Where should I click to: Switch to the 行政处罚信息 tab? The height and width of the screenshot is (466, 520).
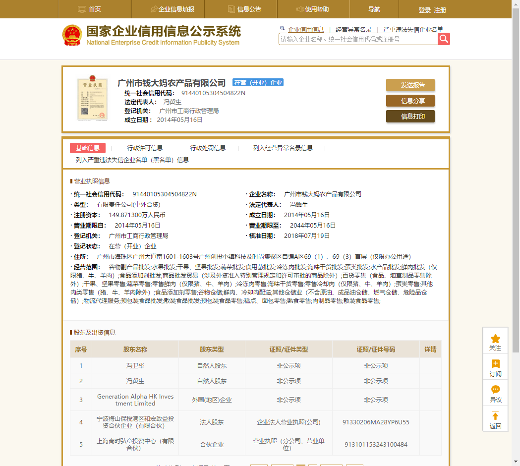[x=208, y=148]
